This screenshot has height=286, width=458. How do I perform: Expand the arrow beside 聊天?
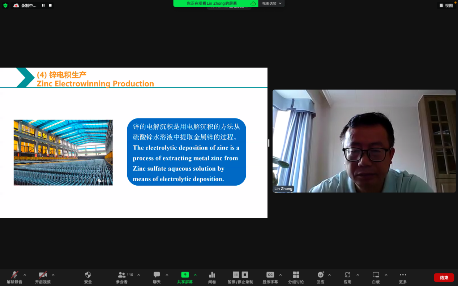(x=167, y=275)
